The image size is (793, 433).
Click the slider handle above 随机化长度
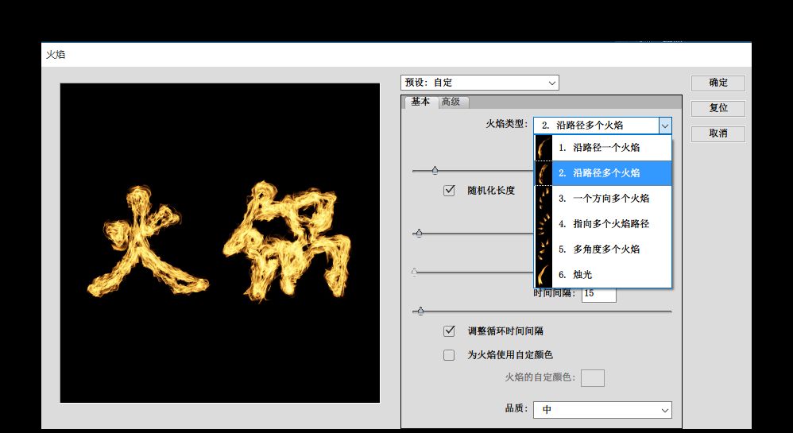pyautogui.click(x=435, y=171)
